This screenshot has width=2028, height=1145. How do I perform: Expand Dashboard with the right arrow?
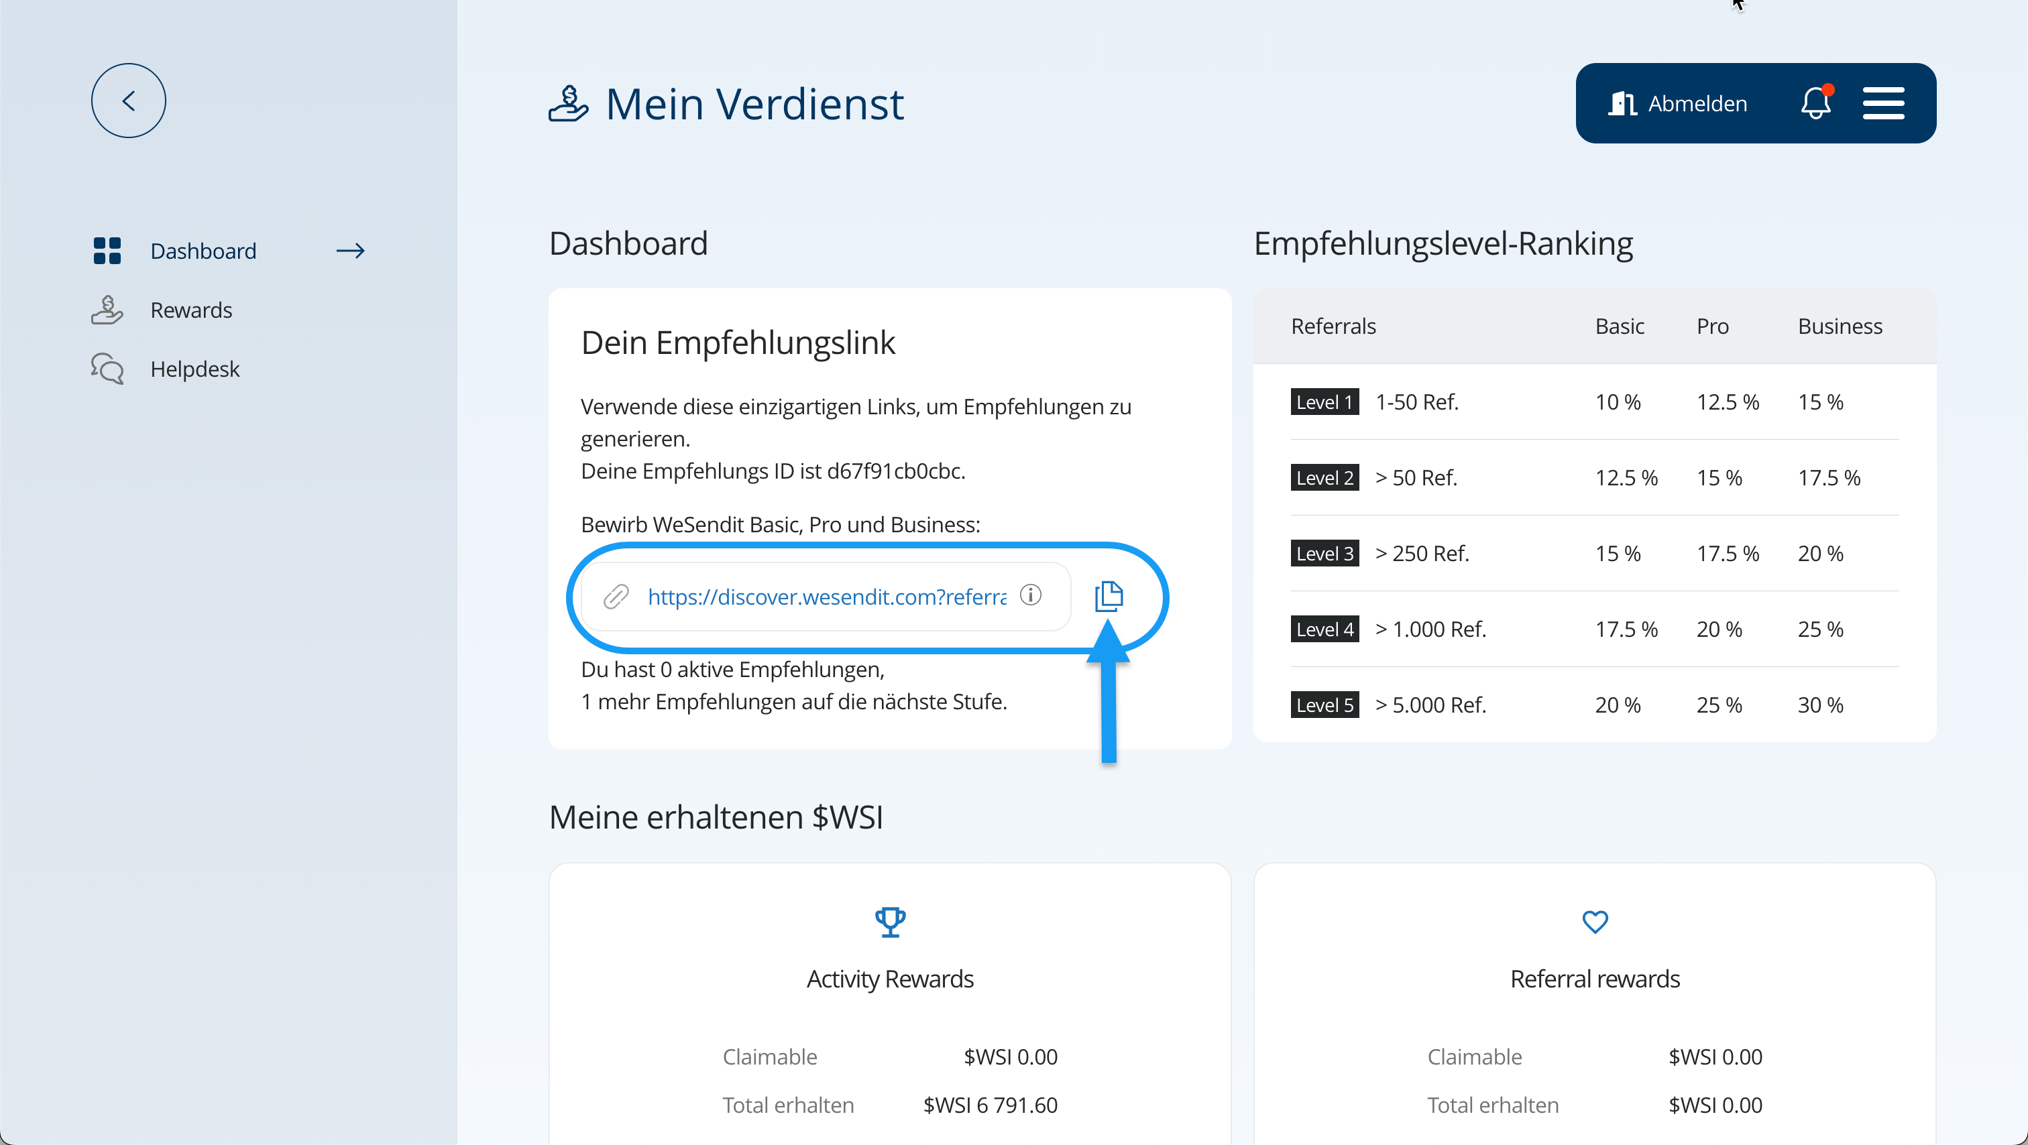click(350, 251)
